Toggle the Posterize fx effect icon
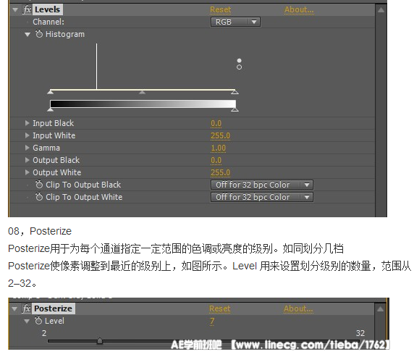Image resolution: width=414 pixels, height=357 pixels. click(26, 308)
